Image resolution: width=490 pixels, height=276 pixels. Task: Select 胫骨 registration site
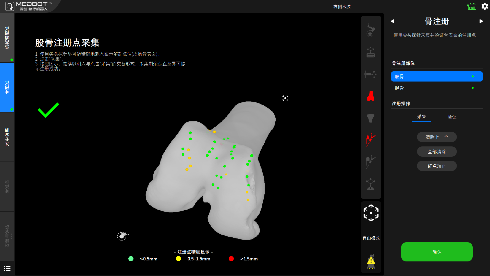(x=436, y=88)
